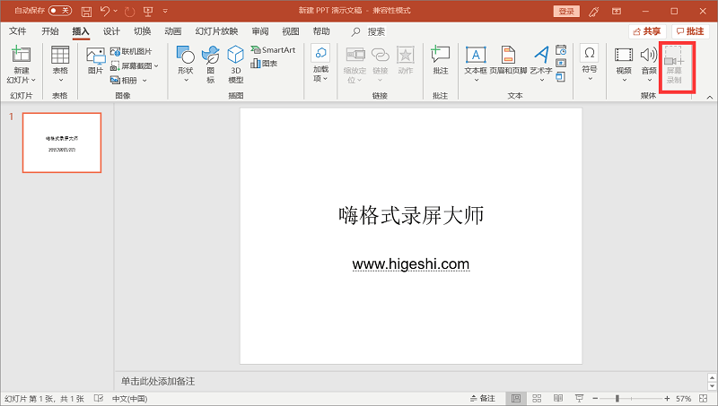Click the 共享 share button
Screen dimensions: 718x406
[x=645, y=31]
